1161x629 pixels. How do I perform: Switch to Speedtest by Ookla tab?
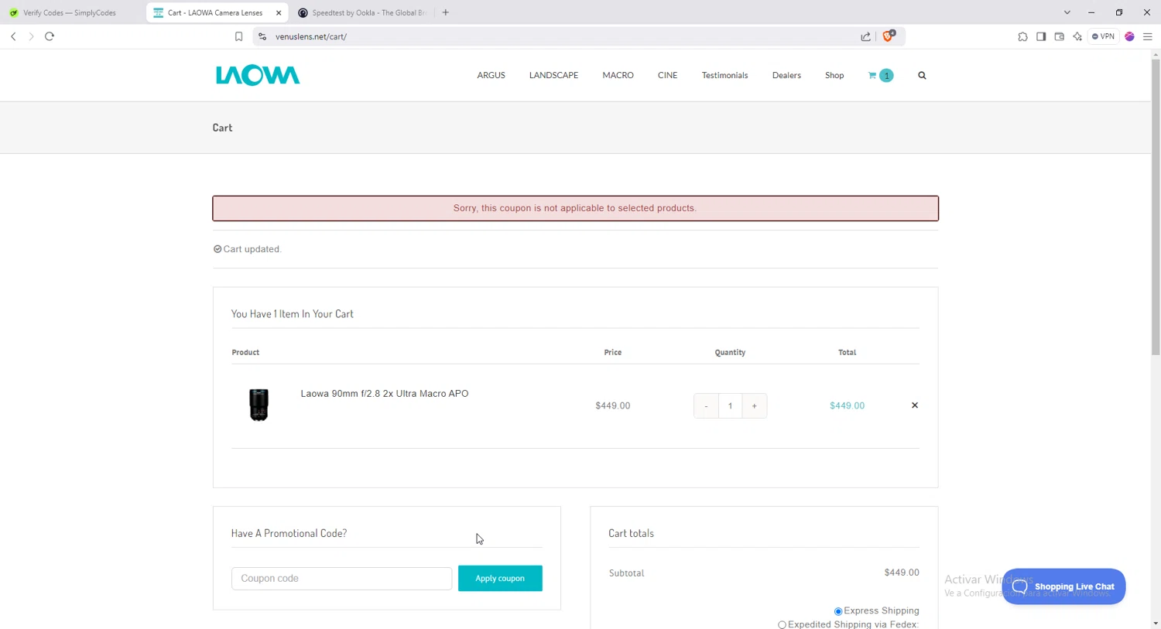point(362,12)
